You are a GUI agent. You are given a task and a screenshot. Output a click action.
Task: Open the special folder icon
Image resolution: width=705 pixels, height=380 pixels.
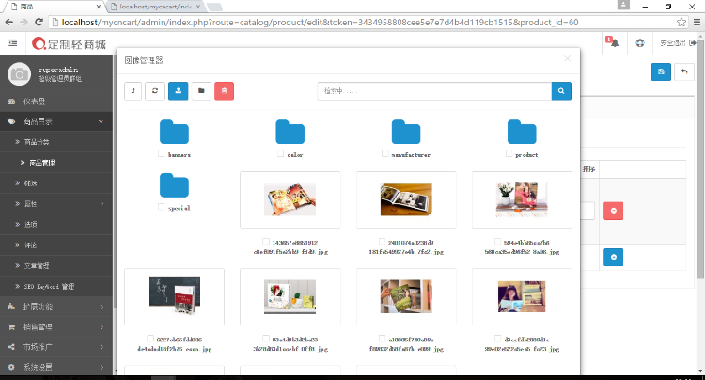point(174,185)
